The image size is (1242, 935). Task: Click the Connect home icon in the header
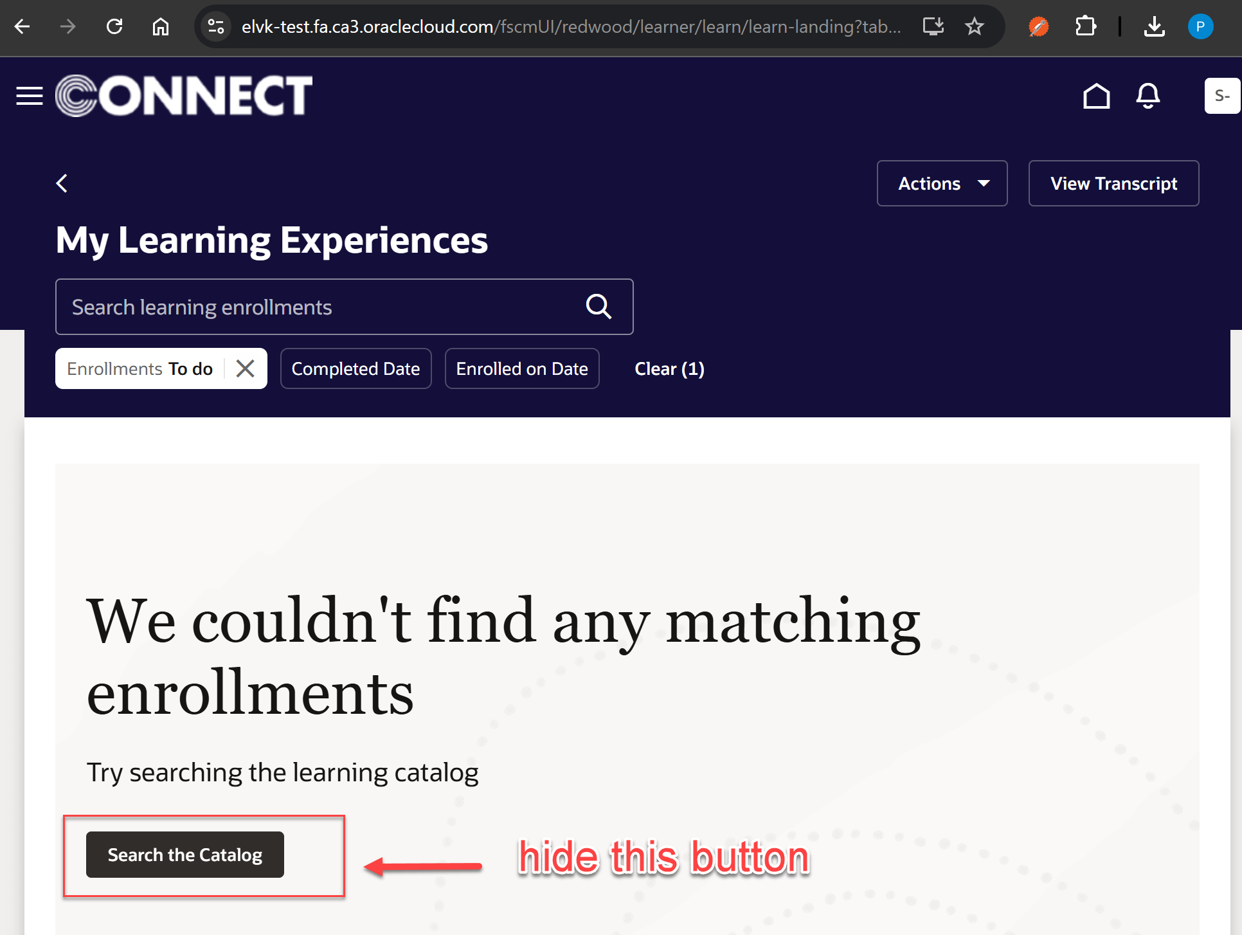click(1096, 96)
